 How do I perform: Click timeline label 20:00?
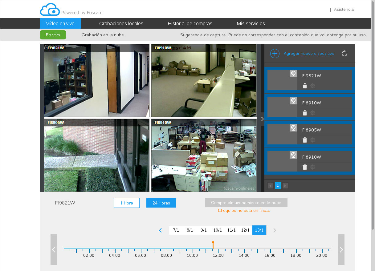[322, 256]
